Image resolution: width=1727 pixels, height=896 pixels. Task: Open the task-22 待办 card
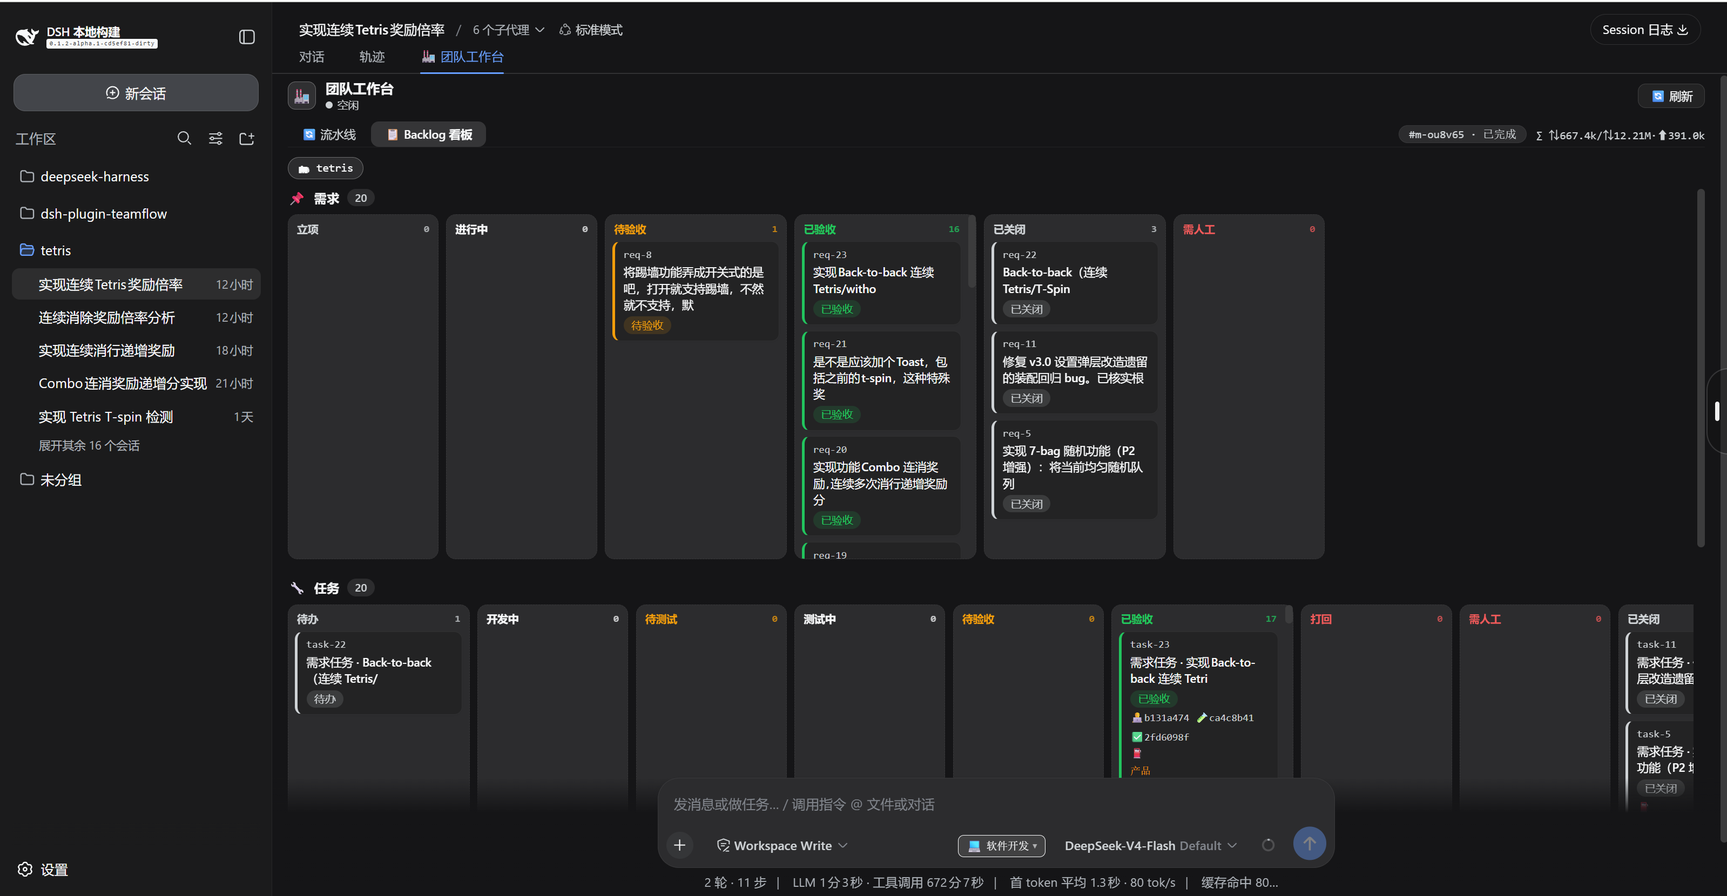(x=378, y=673)
